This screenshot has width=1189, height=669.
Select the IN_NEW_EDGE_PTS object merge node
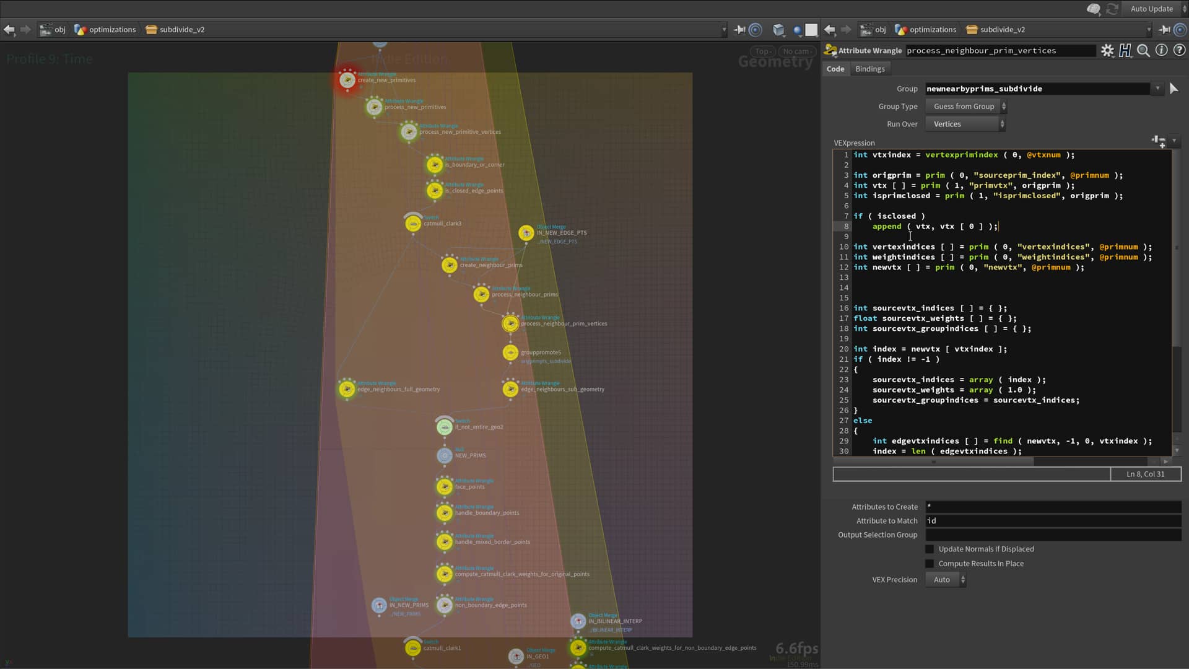click(526, 233)
